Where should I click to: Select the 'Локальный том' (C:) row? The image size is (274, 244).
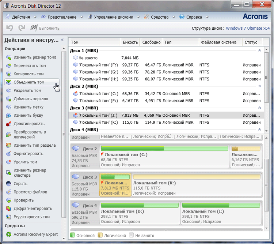pyautogui.click(x=166, y=94)
